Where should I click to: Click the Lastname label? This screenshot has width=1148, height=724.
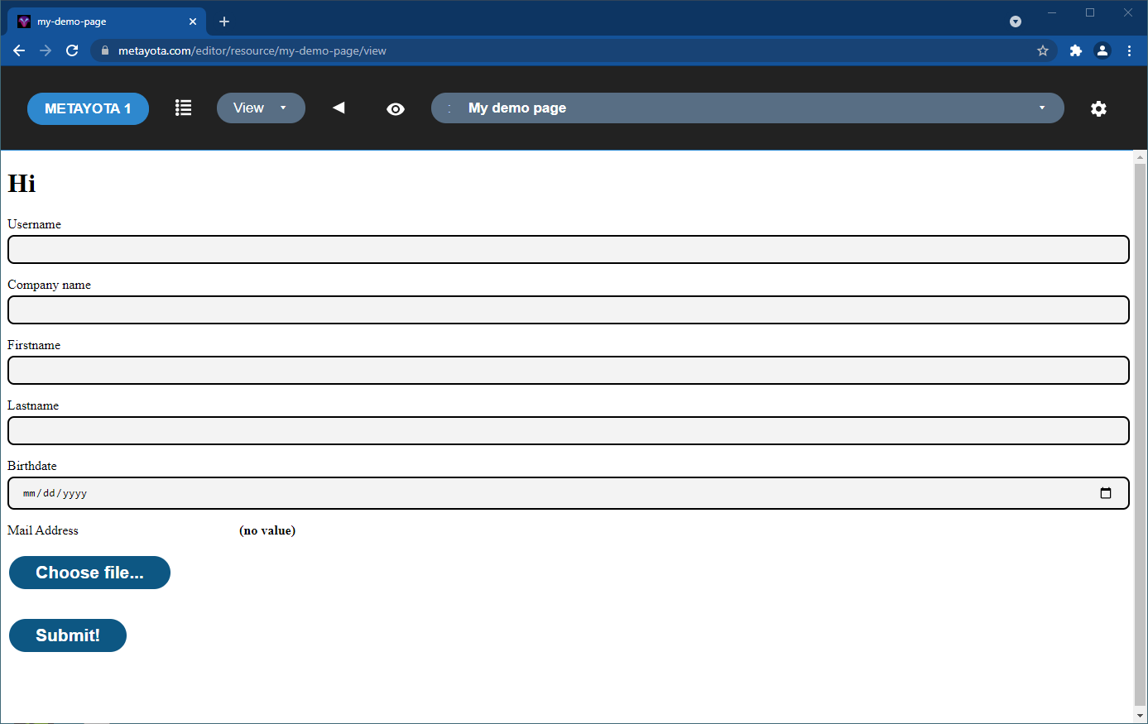coord(33,405)
